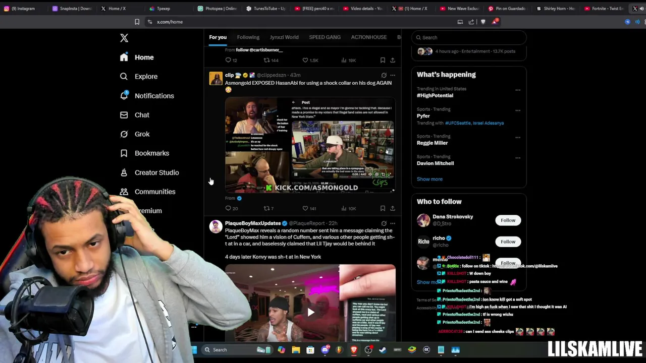Open Chat in the X sidebar

pyautogui.click(x=134, y=115)
